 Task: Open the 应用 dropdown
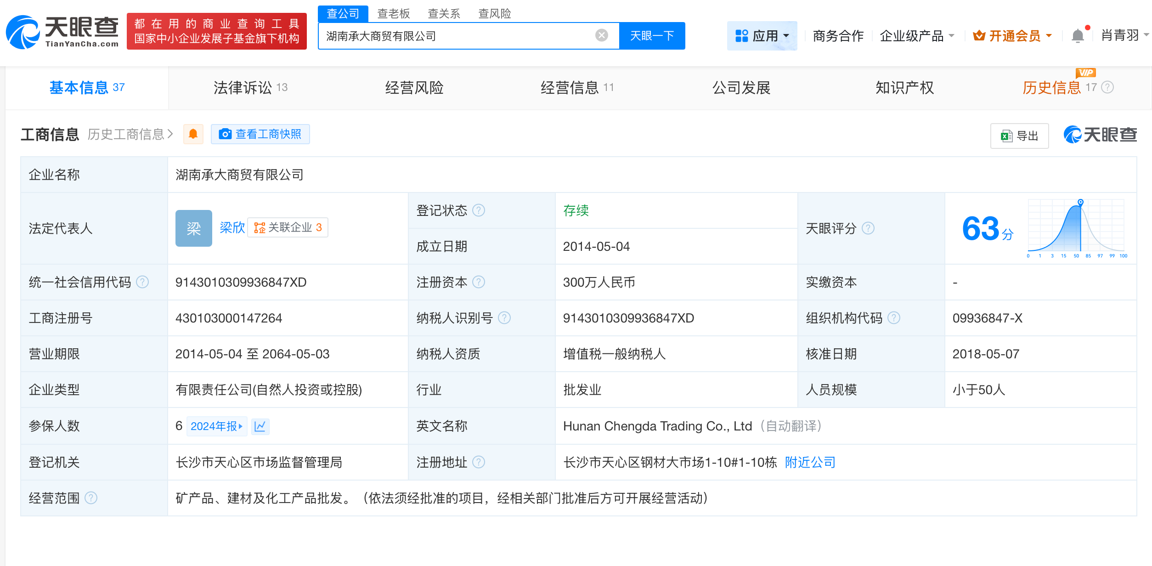point(762,35)
